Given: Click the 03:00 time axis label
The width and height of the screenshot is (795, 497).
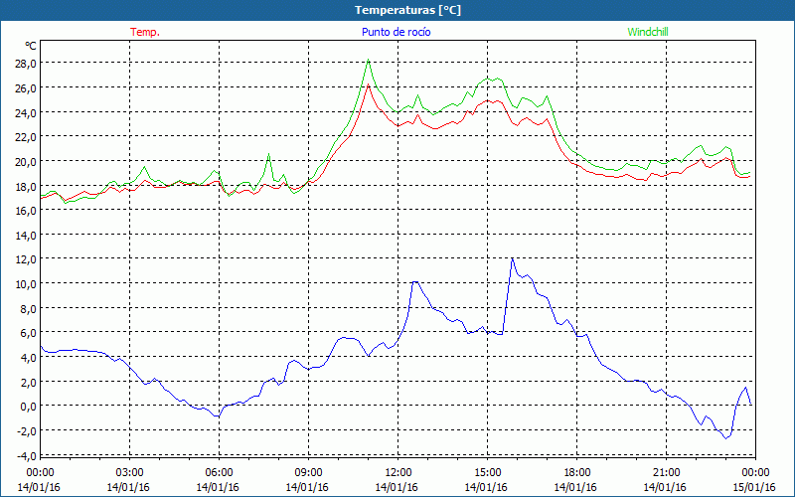Looking at the screenshot, I should pyautogui.click(x=129, y=473).
